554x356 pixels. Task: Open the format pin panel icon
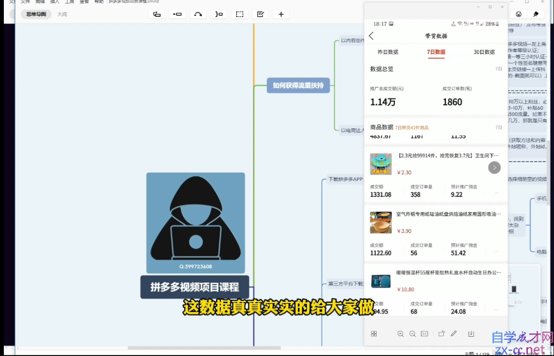[x=536, y=14]
